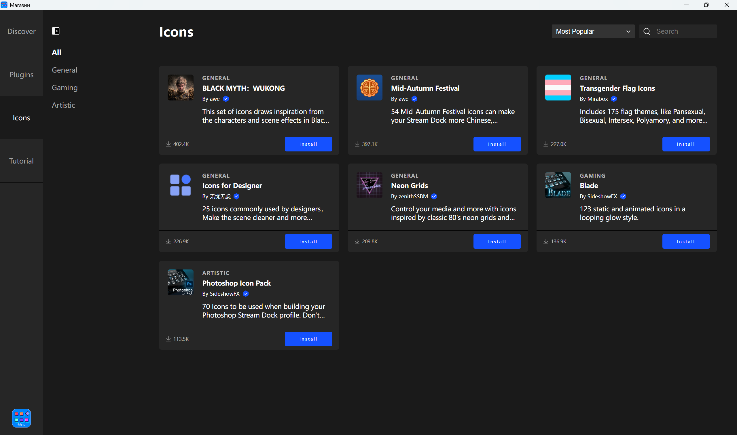Screen dimensions: 737x435
Task: Click the Blade pack icon
Action: coord(558,185)
